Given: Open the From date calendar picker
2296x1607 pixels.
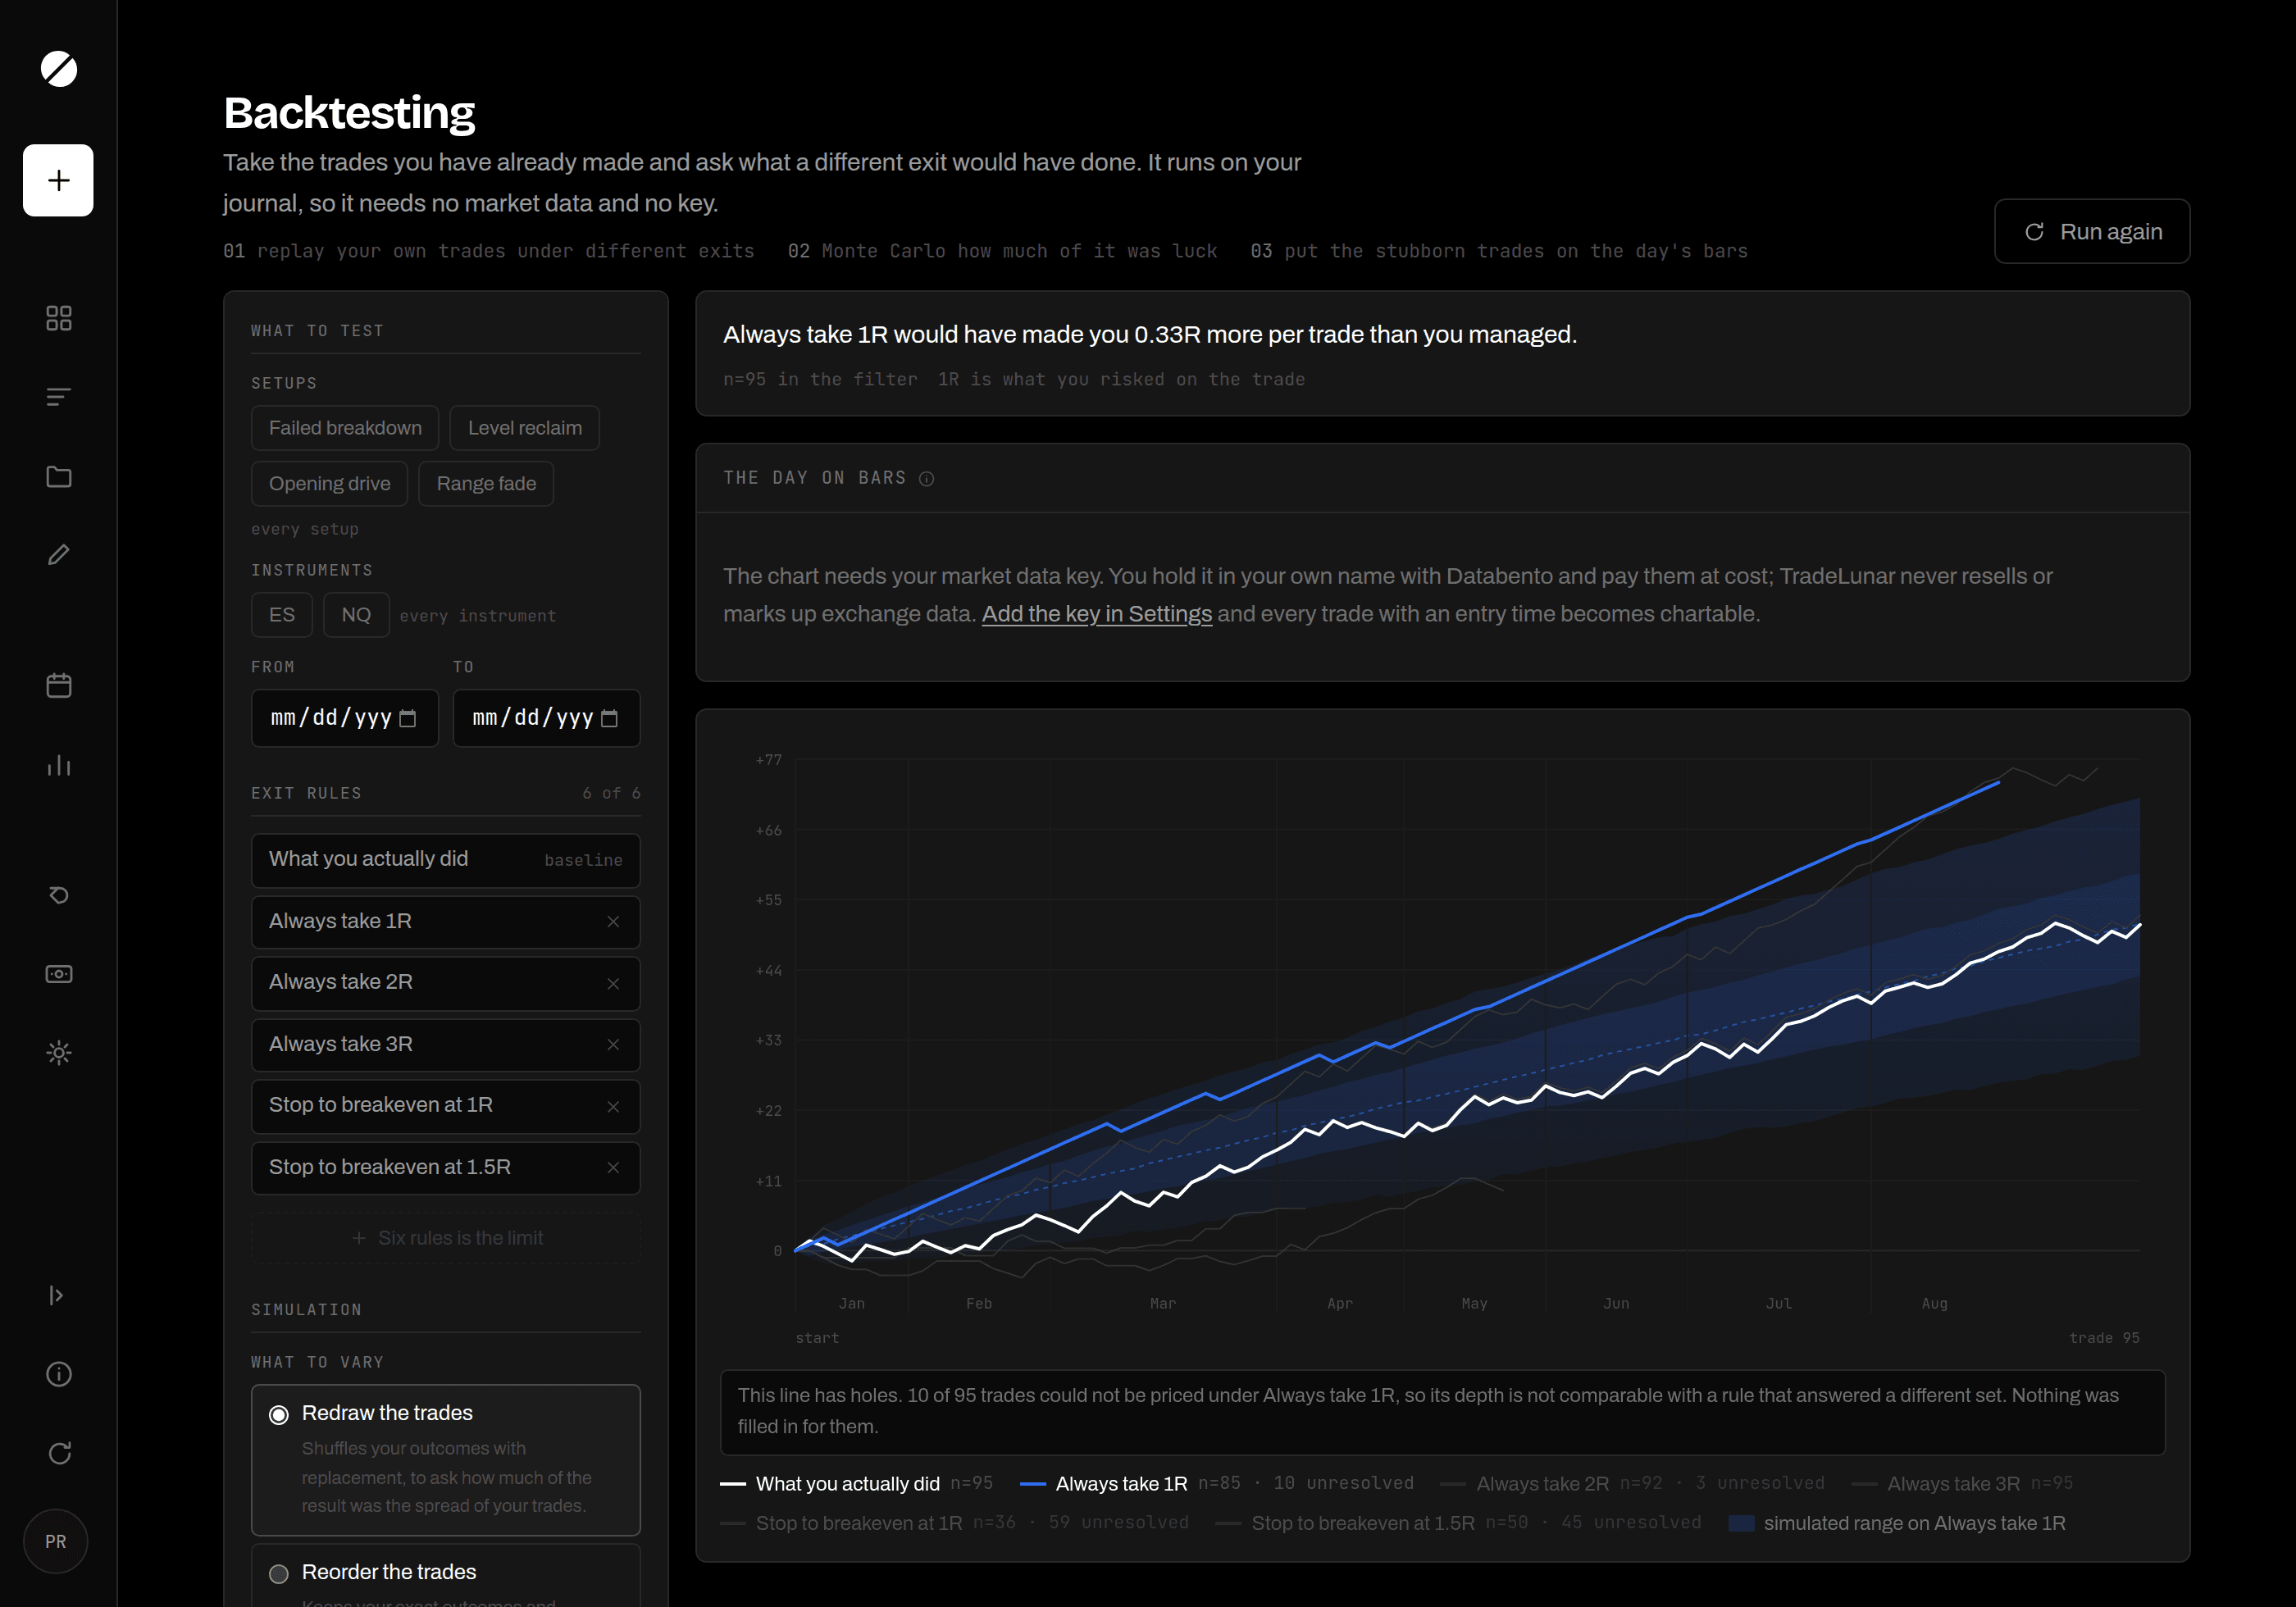Looking at the screenshot, I should (408, 718).
